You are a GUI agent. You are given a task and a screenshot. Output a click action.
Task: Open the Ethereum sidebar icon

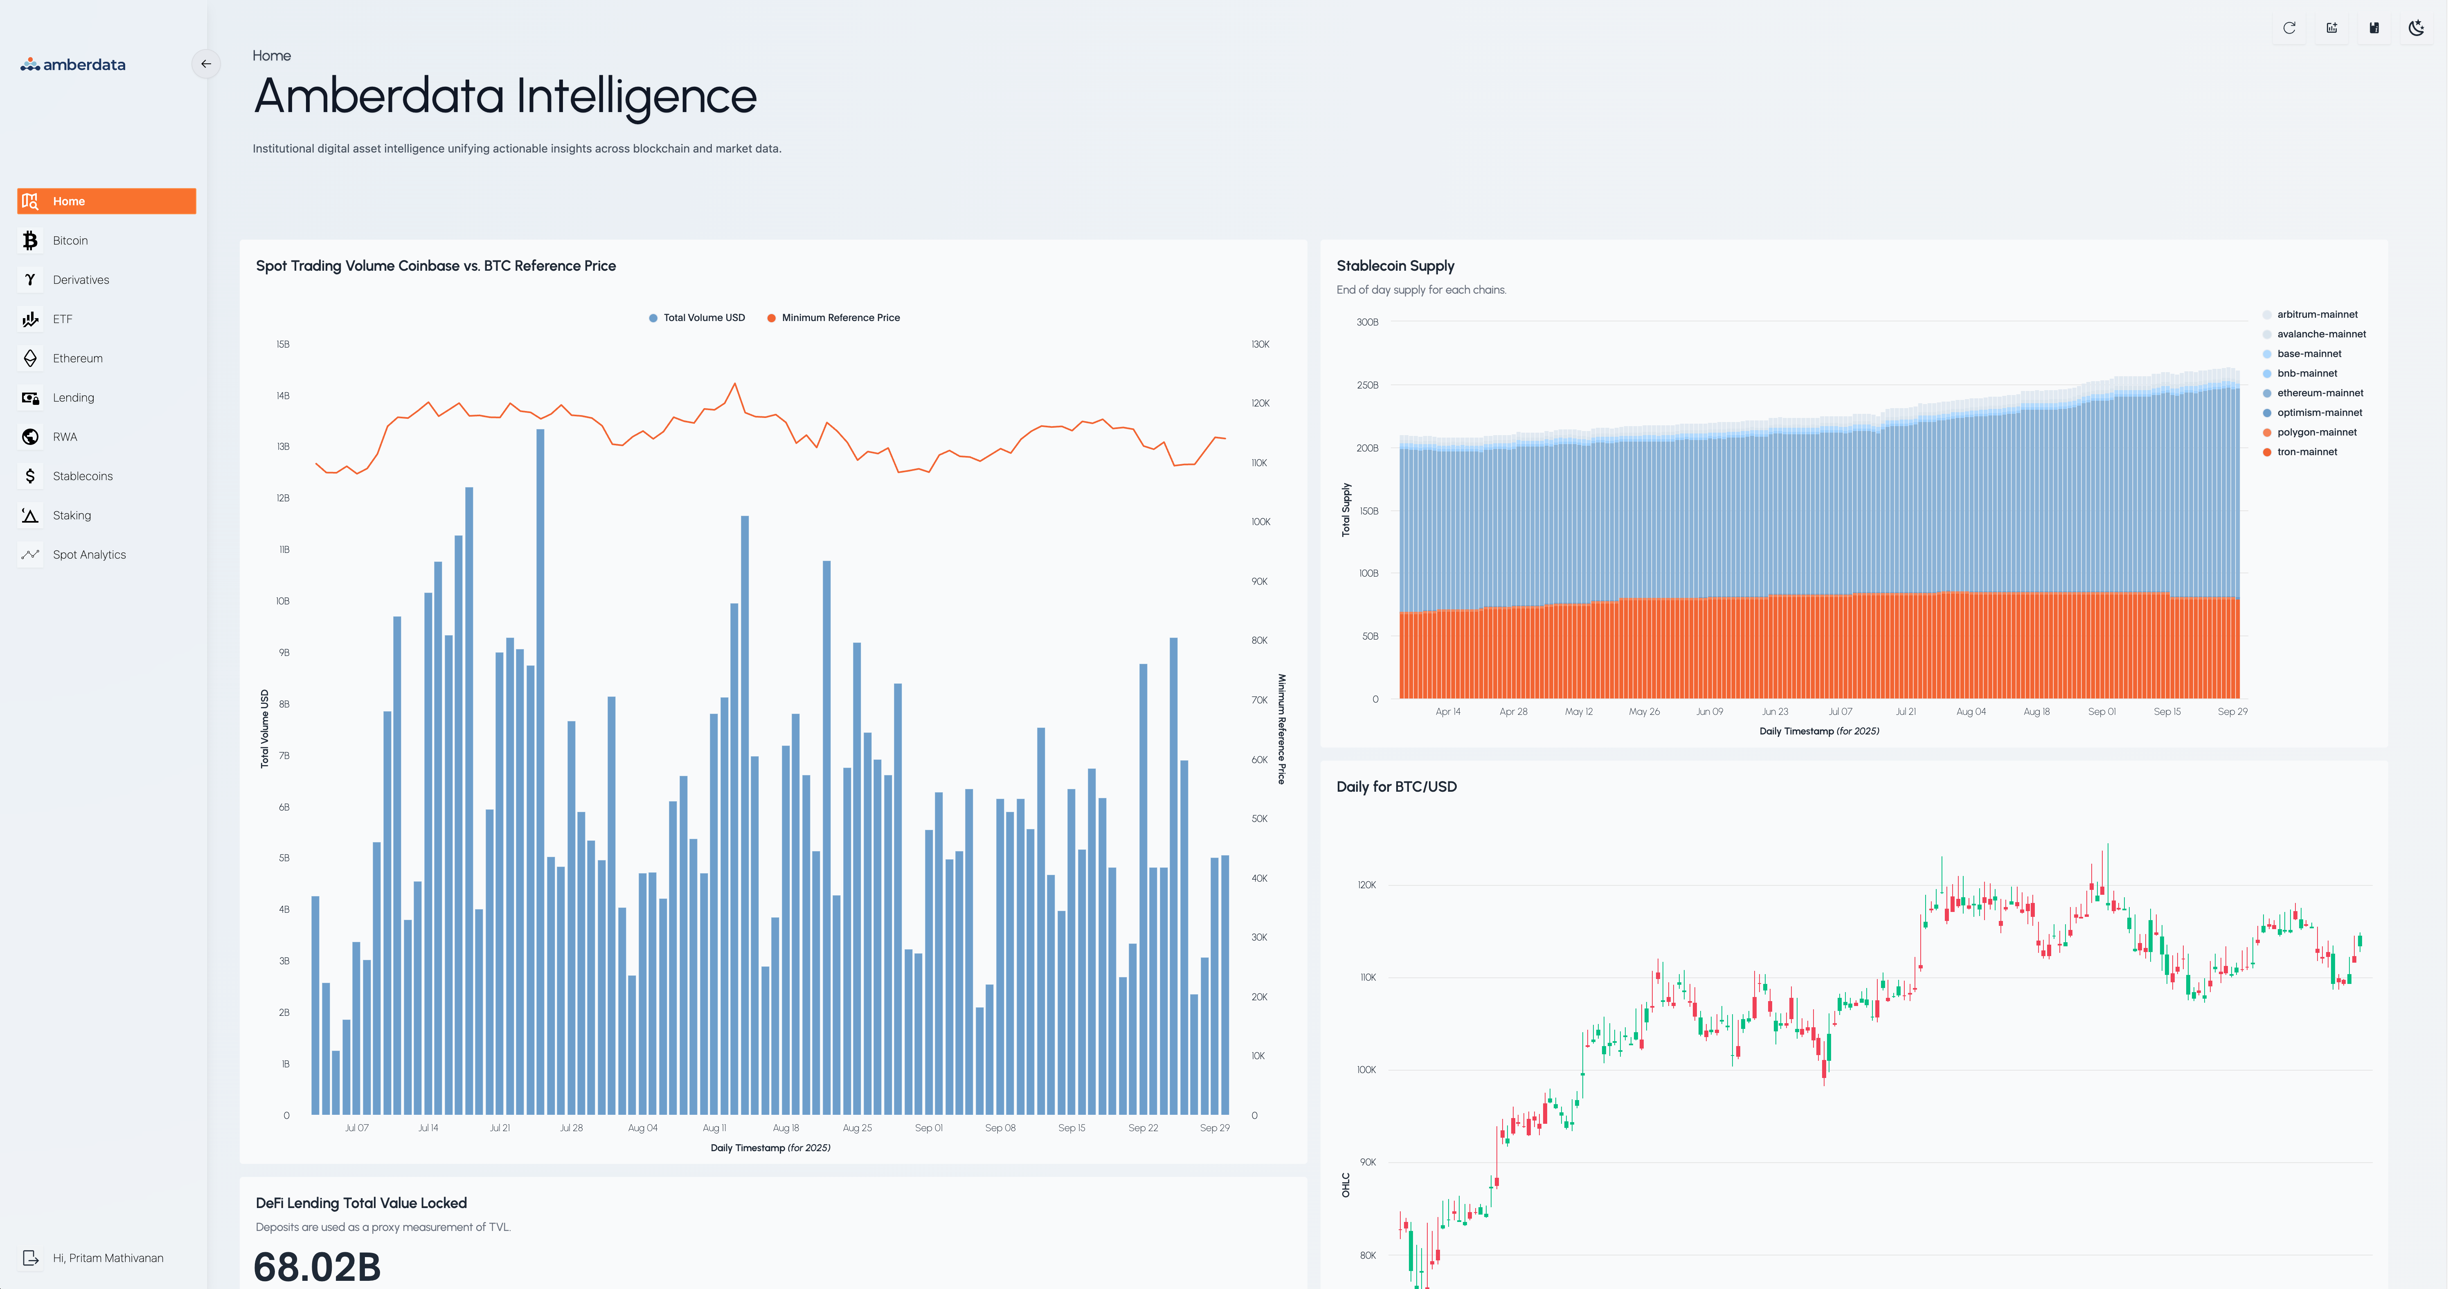click(30, 358)
